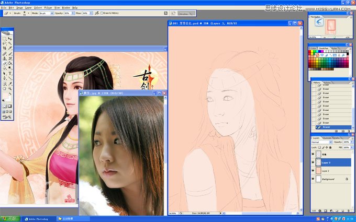Open the Flow slider arrow

click(91, 13)
